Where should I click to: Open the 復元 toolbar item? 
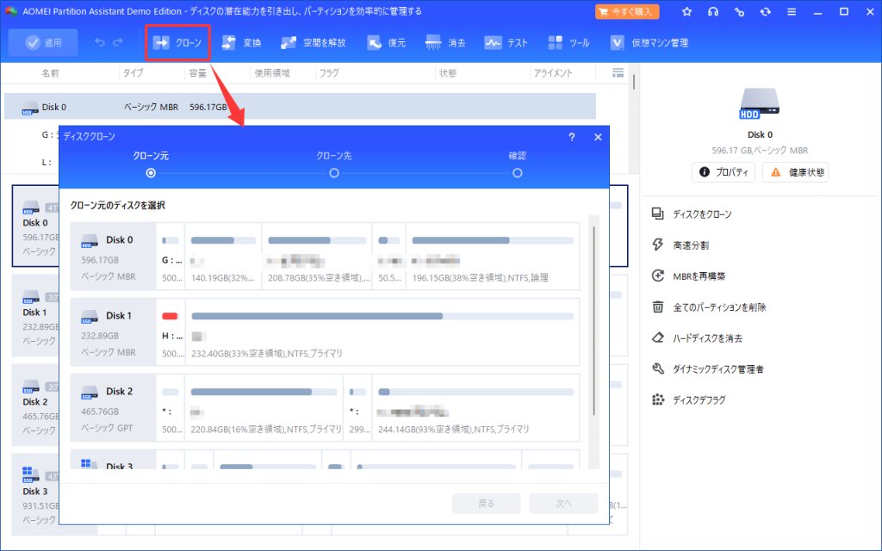point(387,43)
